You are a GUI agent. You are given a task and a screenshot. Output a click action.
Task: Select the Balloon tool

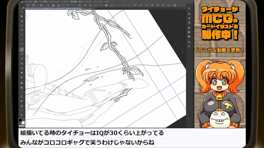point(21,110)
